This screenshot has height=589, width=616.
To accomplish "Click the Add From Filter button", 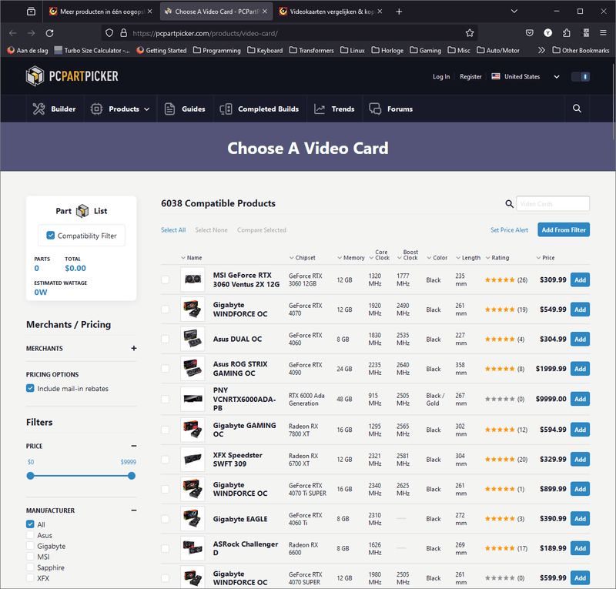I will 564,230.
